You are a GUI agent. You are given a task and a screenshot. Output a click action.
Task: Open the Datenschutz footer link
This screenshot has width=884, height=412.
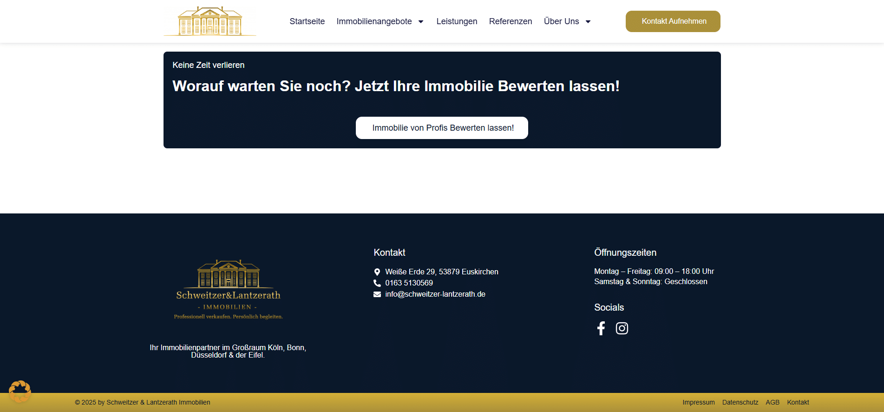click(740, 402)
